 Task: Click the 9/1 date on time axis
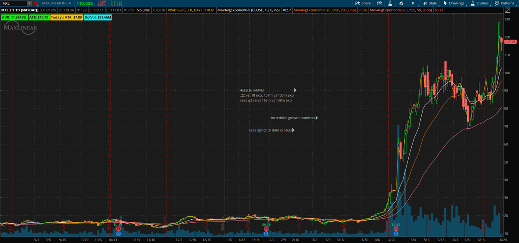pos(36,239)
